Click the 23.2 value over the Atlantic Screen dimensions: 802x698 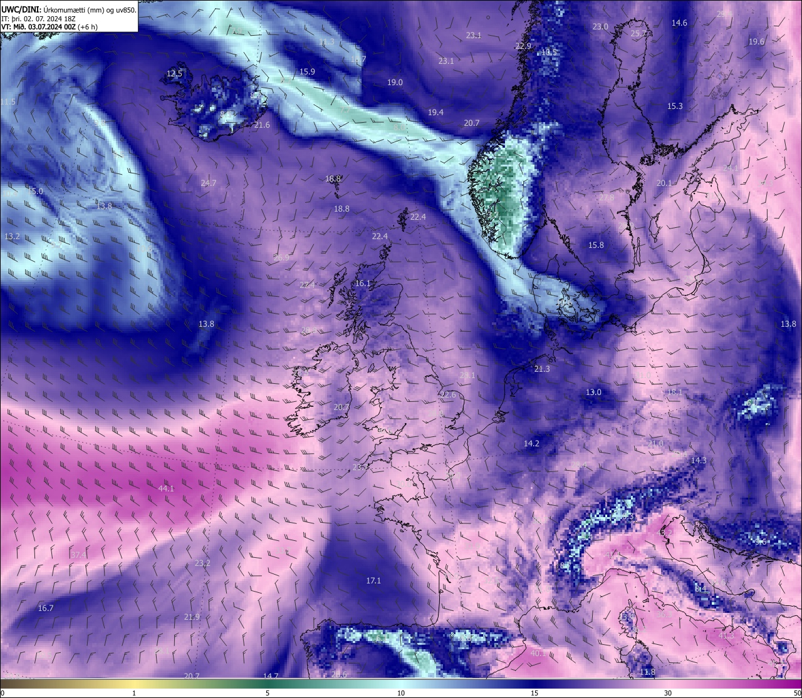(x=202, y=563)
